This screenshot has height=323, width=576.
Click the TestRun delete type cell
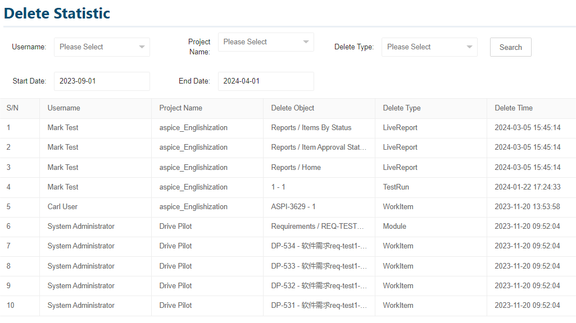pos(396,187)
